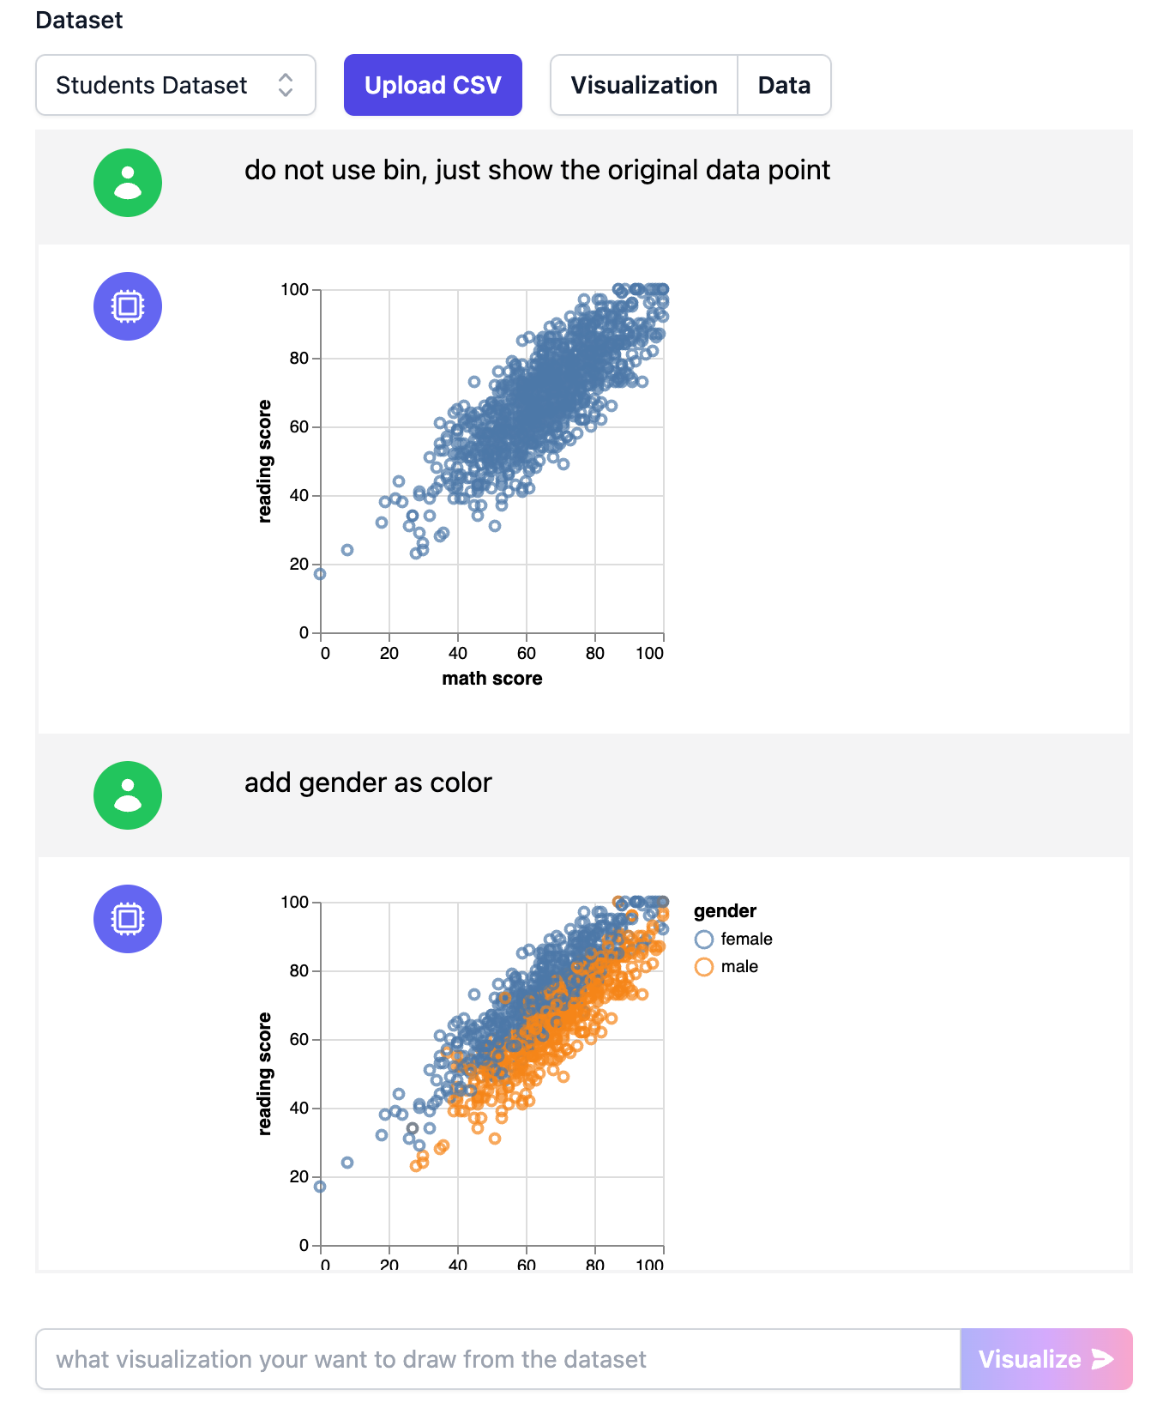This screenshot has height=1414, width=1175.
Task: Click the first green user avatar icon
Action: coord(128,183)
